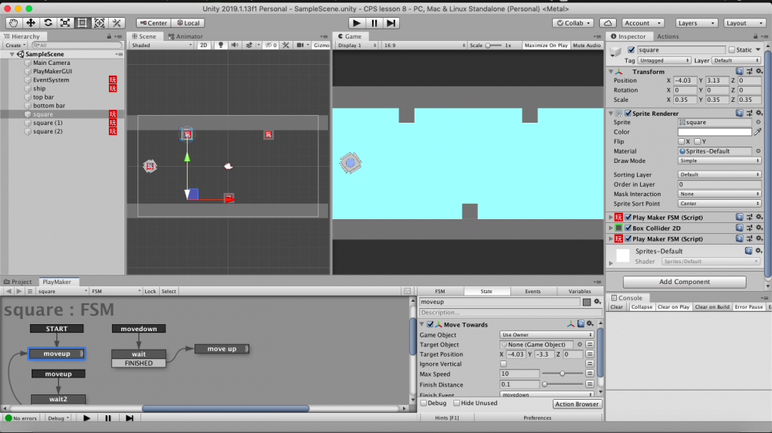Open the Layer Default dropdown
This screenshot has width=772, height=433.
736,60
